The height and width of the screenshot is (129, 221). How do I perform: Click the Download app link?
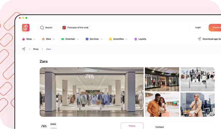210,39
